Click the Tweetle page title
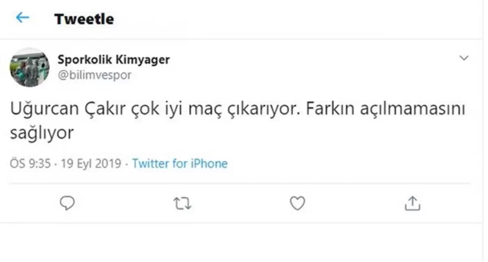 click(x=84, y=19)
